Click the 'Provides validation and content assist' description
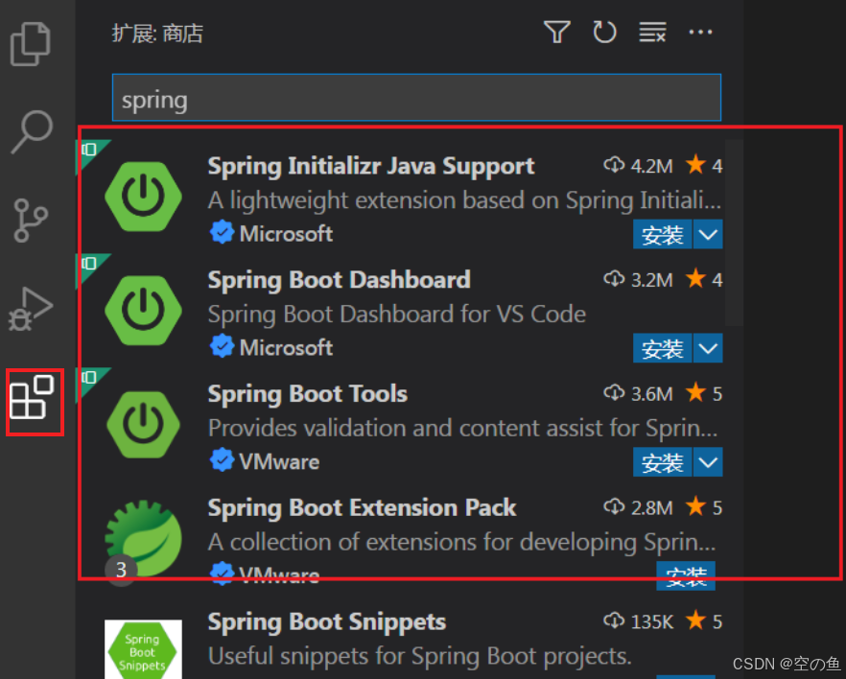This screenshot has height=679, width=846. pyautogui.click(x=463, y=429)
